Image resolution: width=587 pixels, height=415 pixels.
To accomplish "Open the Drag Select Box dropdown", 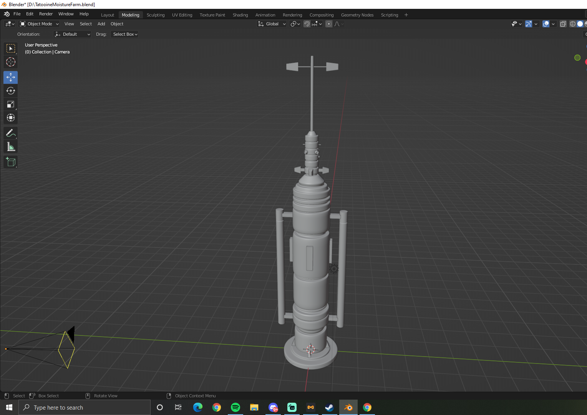I will pos(125,34).
